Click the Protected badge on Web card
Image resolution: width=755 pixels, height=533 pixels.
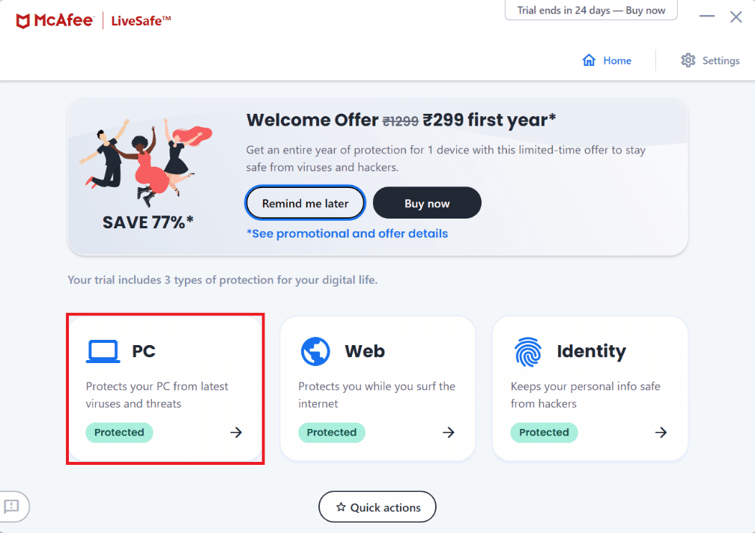click(x=331, y=432)
